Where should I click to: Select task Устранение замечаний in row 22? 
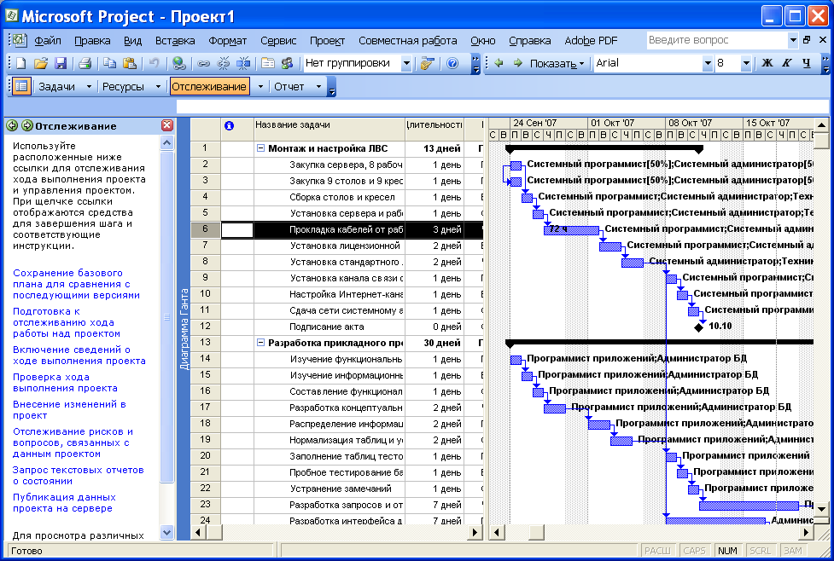tap(341, 489)
